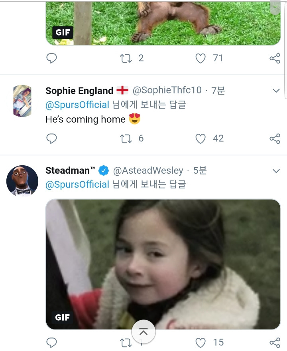Open Sophie England's profile picture
This screenshot has height=351, width=287.
[x=22, y=101]
